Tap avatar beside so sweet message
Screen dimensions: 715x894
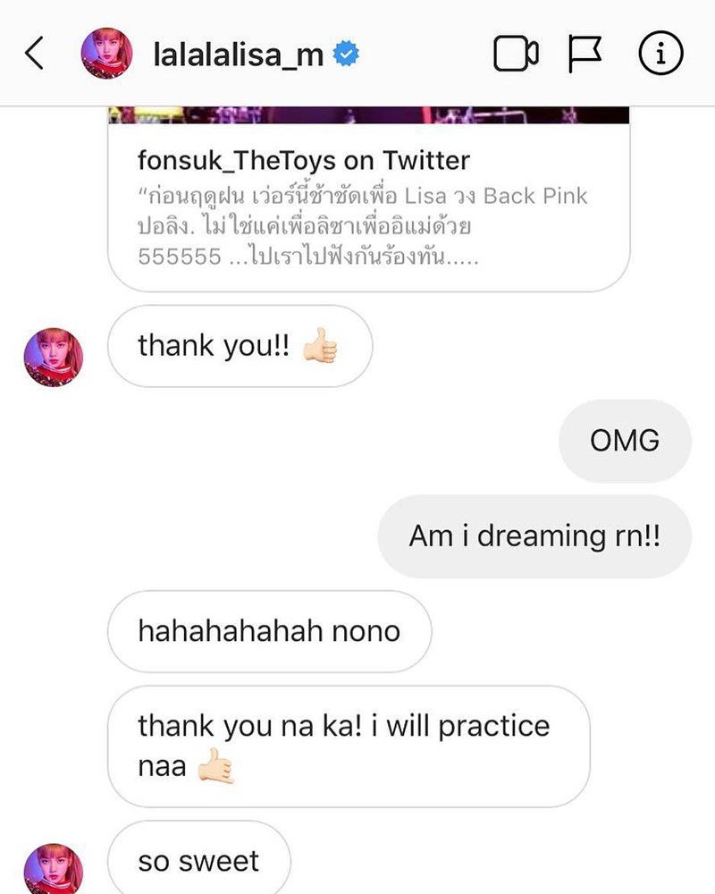54,868
